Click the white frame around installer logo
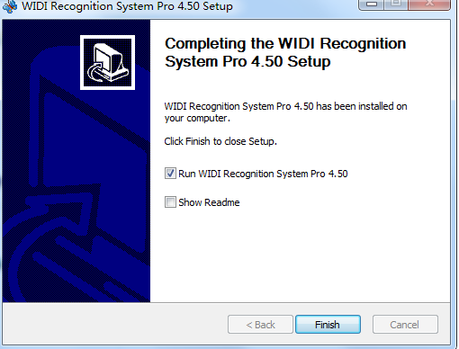 pyautogui.click(x=107, y=37)
